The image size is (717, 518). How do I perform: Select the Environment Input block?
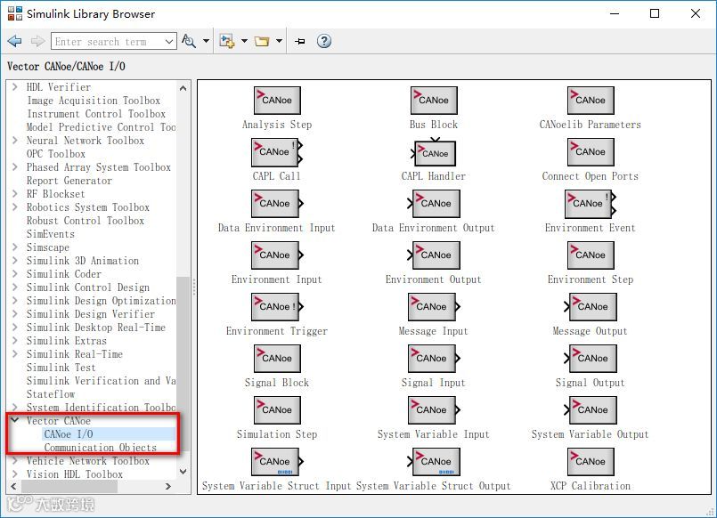coord(277,255)
